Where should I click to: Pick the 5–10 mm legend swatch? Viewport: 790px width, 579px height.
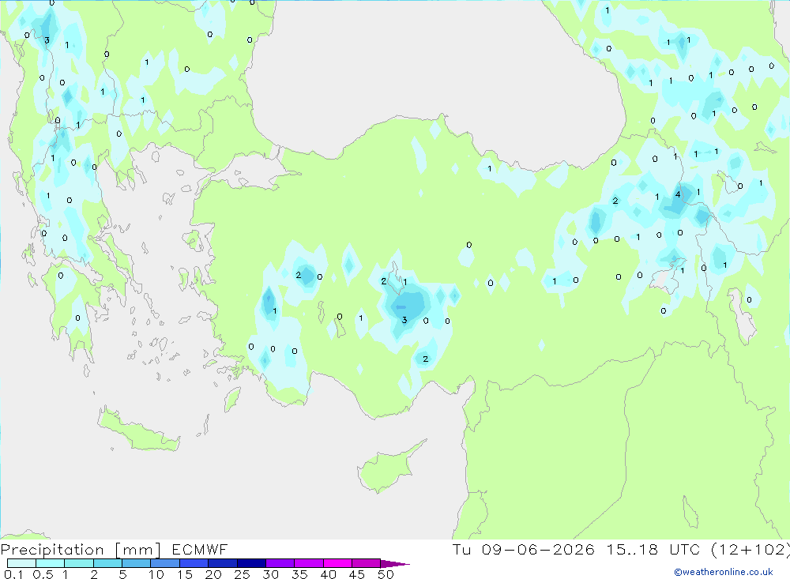coord(136,563)
